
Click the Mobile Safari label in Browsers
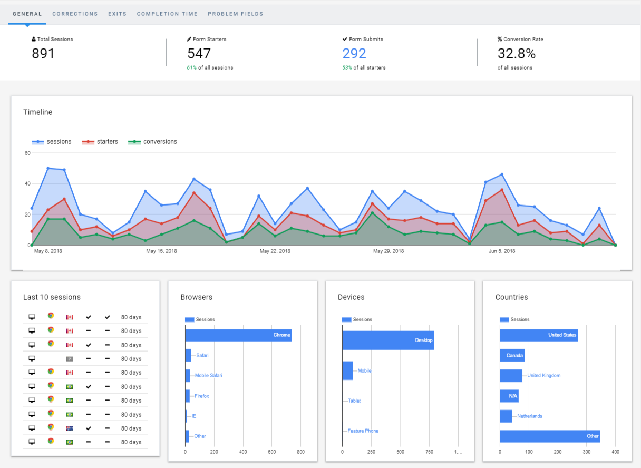(x=208, y=376)
